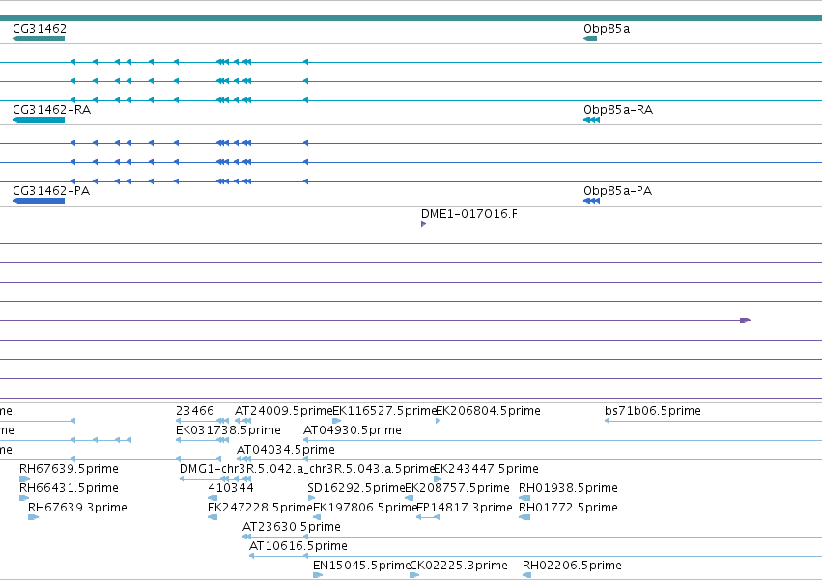Screen dimensions: 822x580
Task: Click the 23466 EST label
Action: pyautogui.click(x=195, y=411)
